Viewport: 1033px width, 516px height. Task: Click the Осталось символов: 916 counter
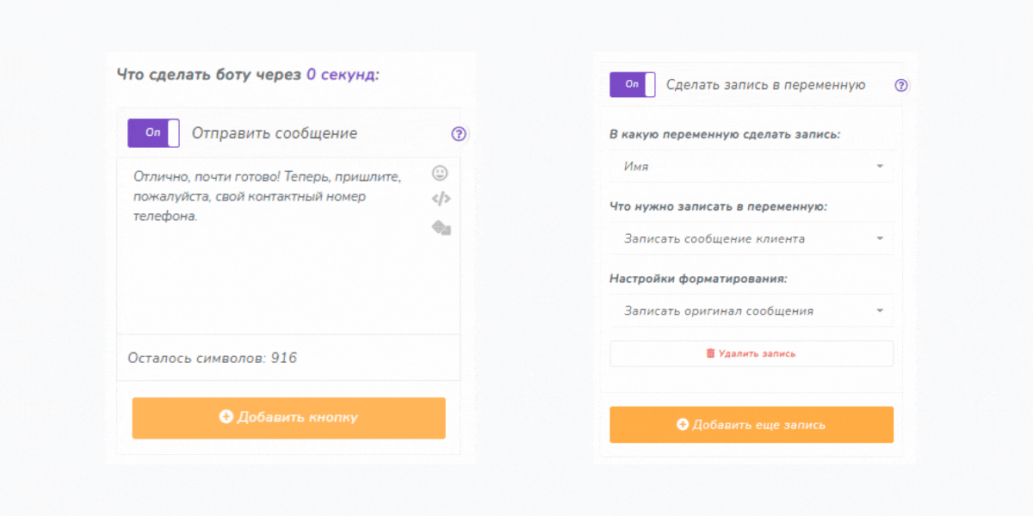[213, 358]
